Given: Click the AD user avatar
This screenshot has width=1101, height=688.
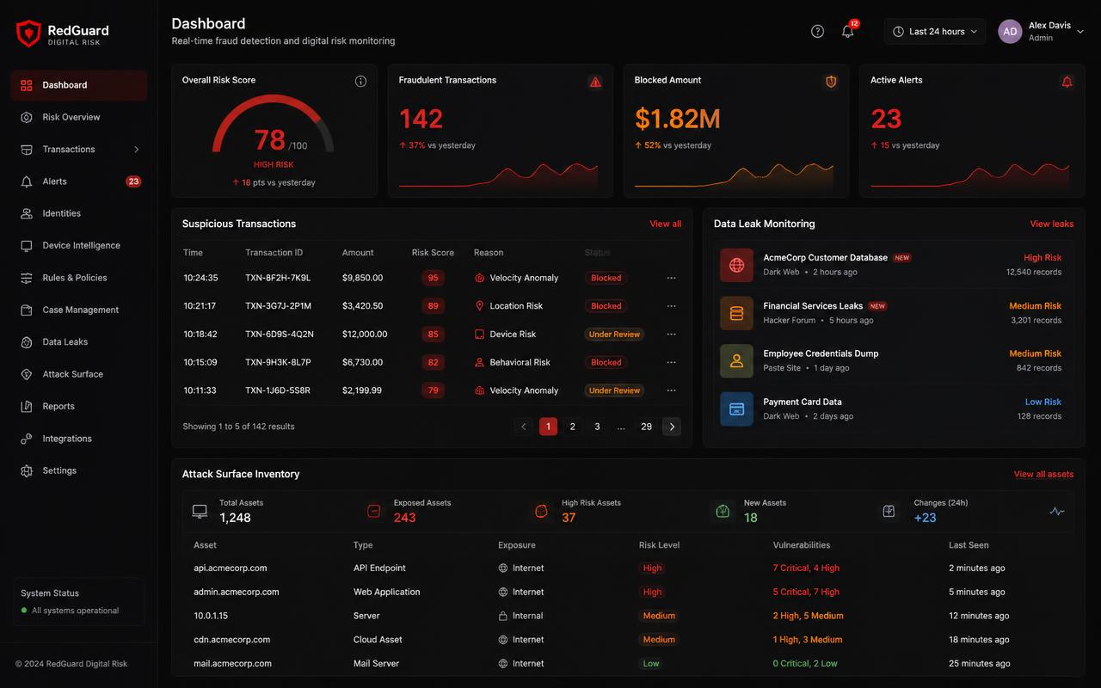Looking at the screenshot, I should click(x=1010, y=32).
